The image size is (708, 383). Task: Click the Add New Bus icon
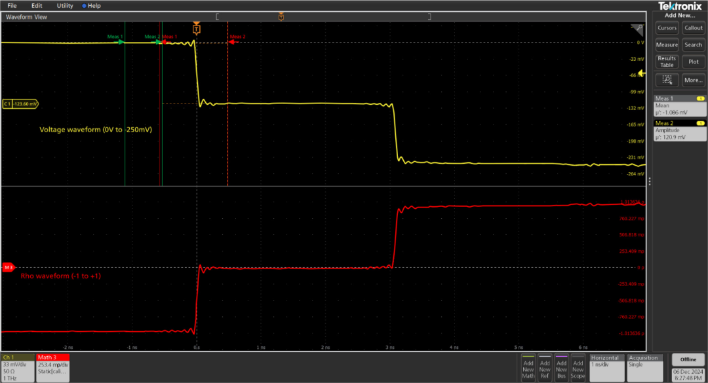click(x=561, y=367)
